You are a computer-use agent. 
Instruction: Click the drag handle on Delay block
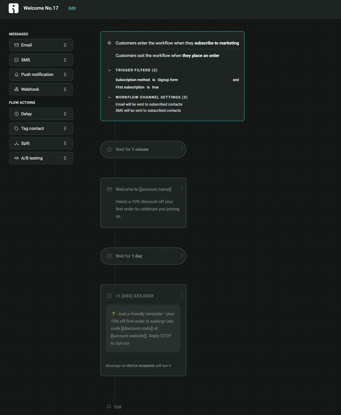coord(65,114)
